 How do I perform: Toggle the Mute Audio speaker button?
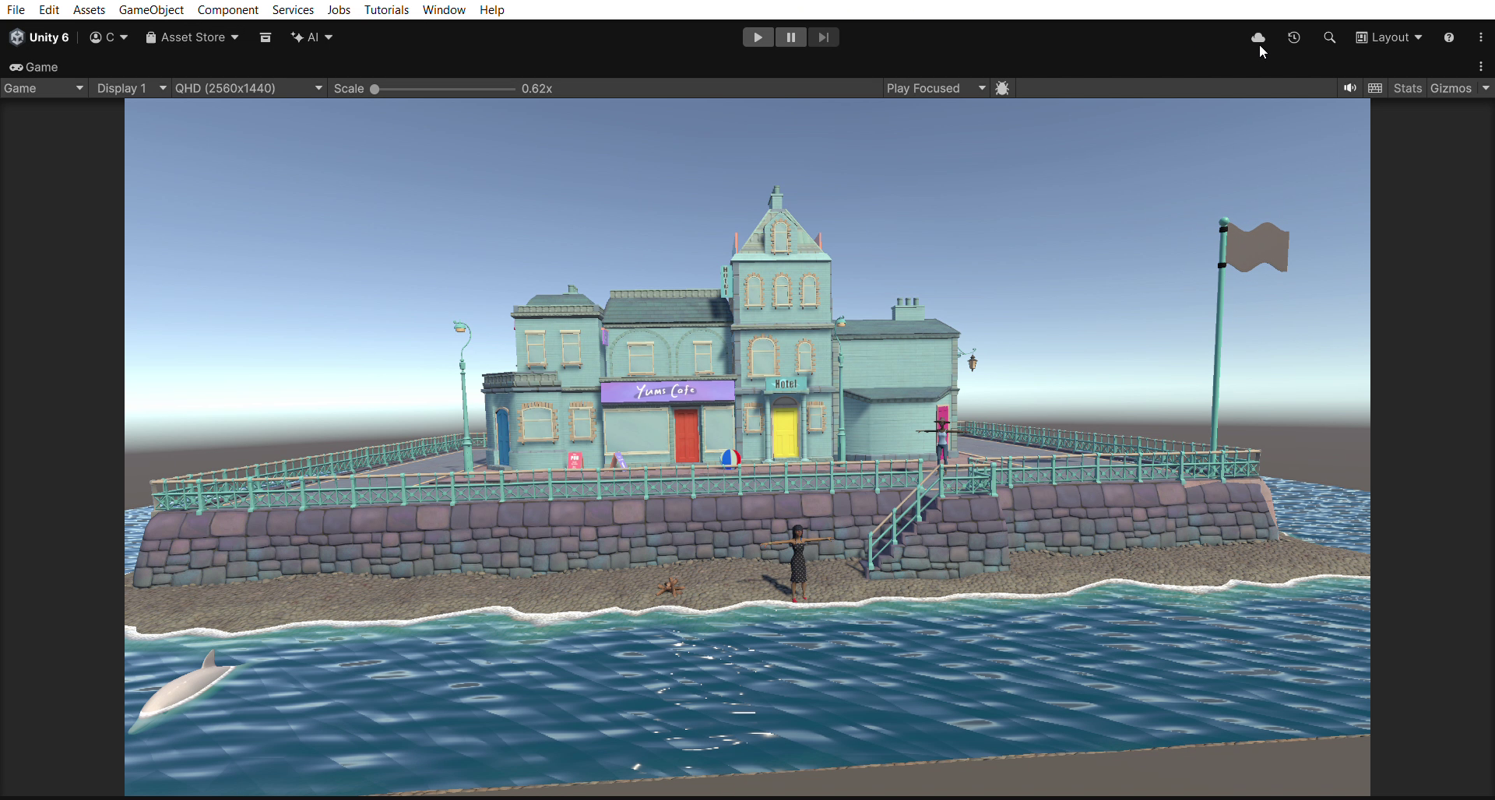pos(1350,88)
